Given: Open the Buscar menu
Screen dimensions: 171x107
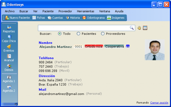Looking at the screenshot, I should (24, 11).
